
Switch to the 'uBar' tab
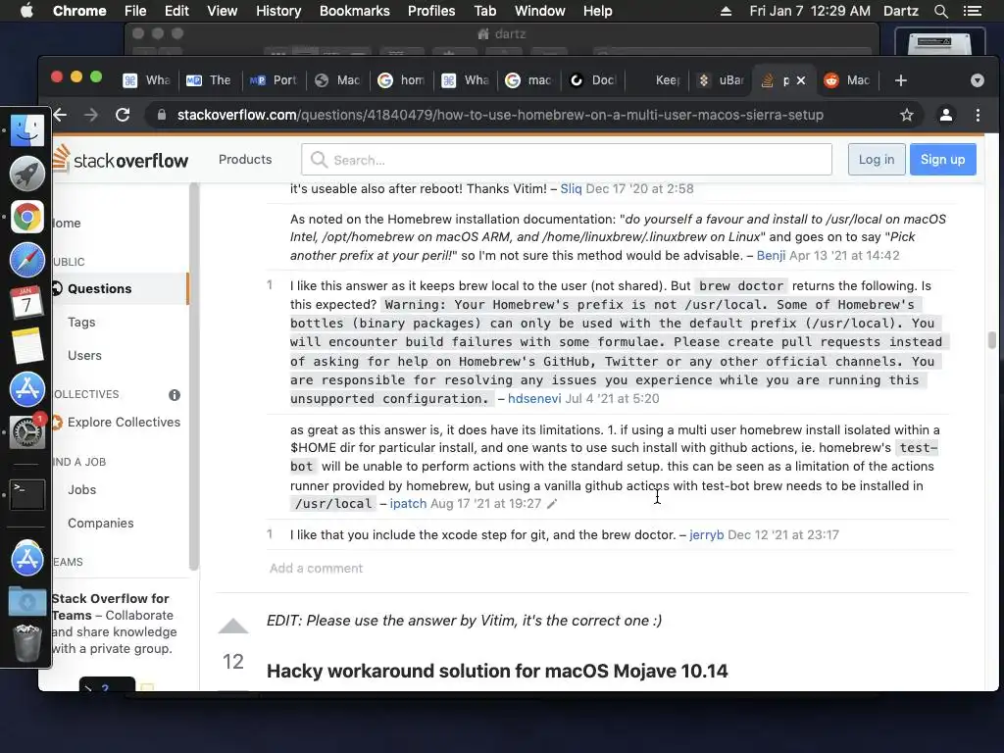(x=721, y=80)
